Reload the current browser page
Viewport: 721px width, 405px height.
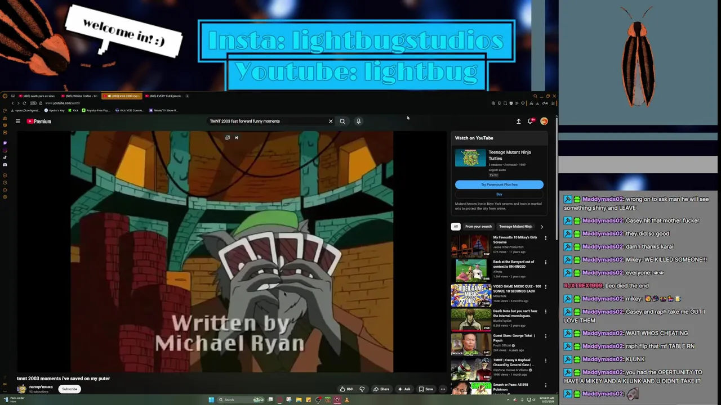pos(24,103)
